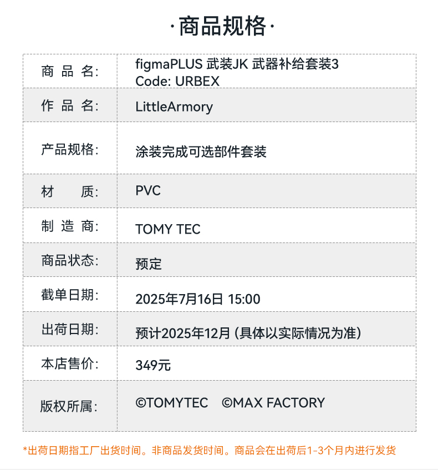Select the 版权所属 row label

(69, 406)
